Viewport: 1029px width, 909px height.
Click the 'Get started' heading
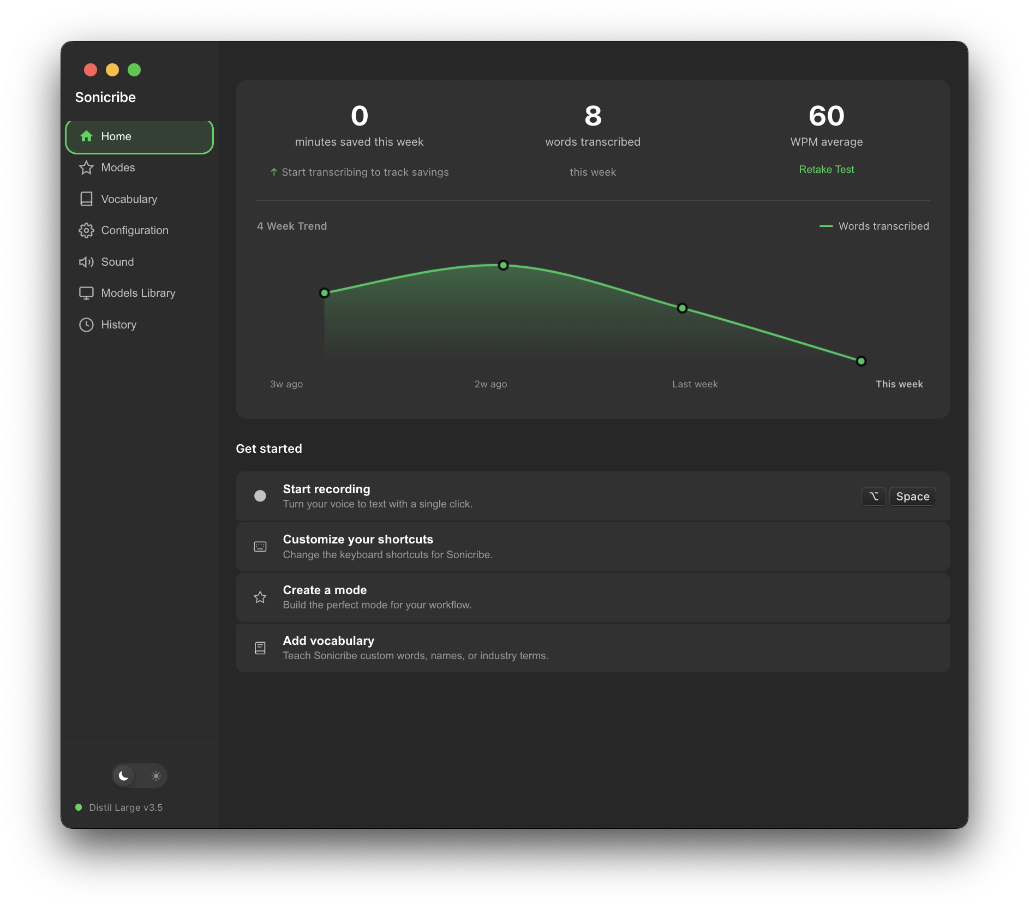tap(269, 448)
